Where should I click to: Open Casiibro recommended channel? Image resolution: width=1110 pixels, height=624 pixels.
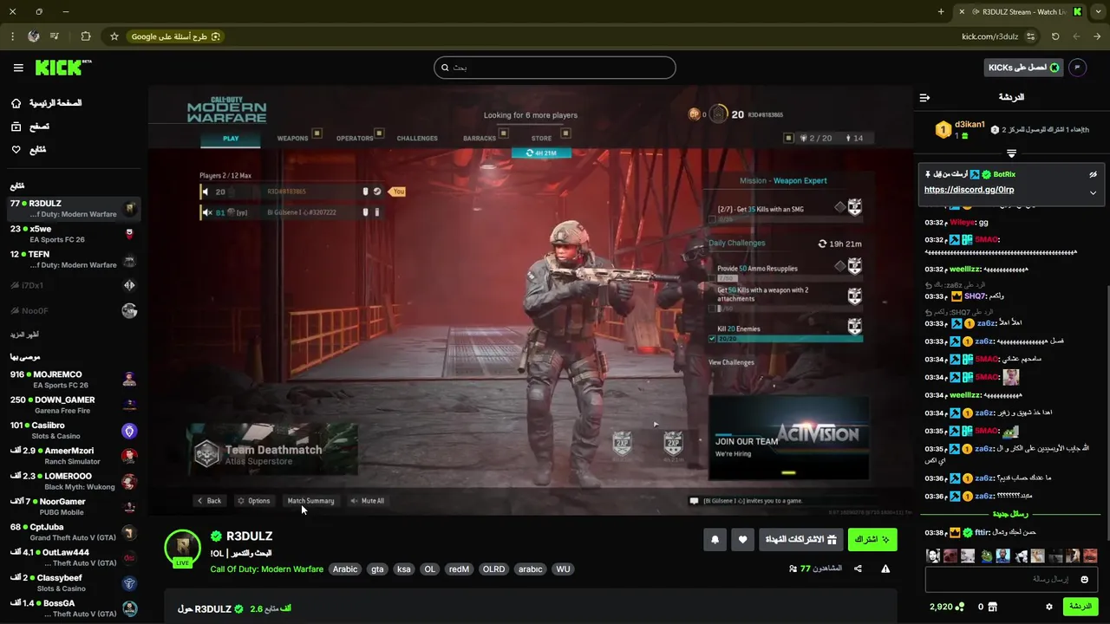[x=73, y=431]
